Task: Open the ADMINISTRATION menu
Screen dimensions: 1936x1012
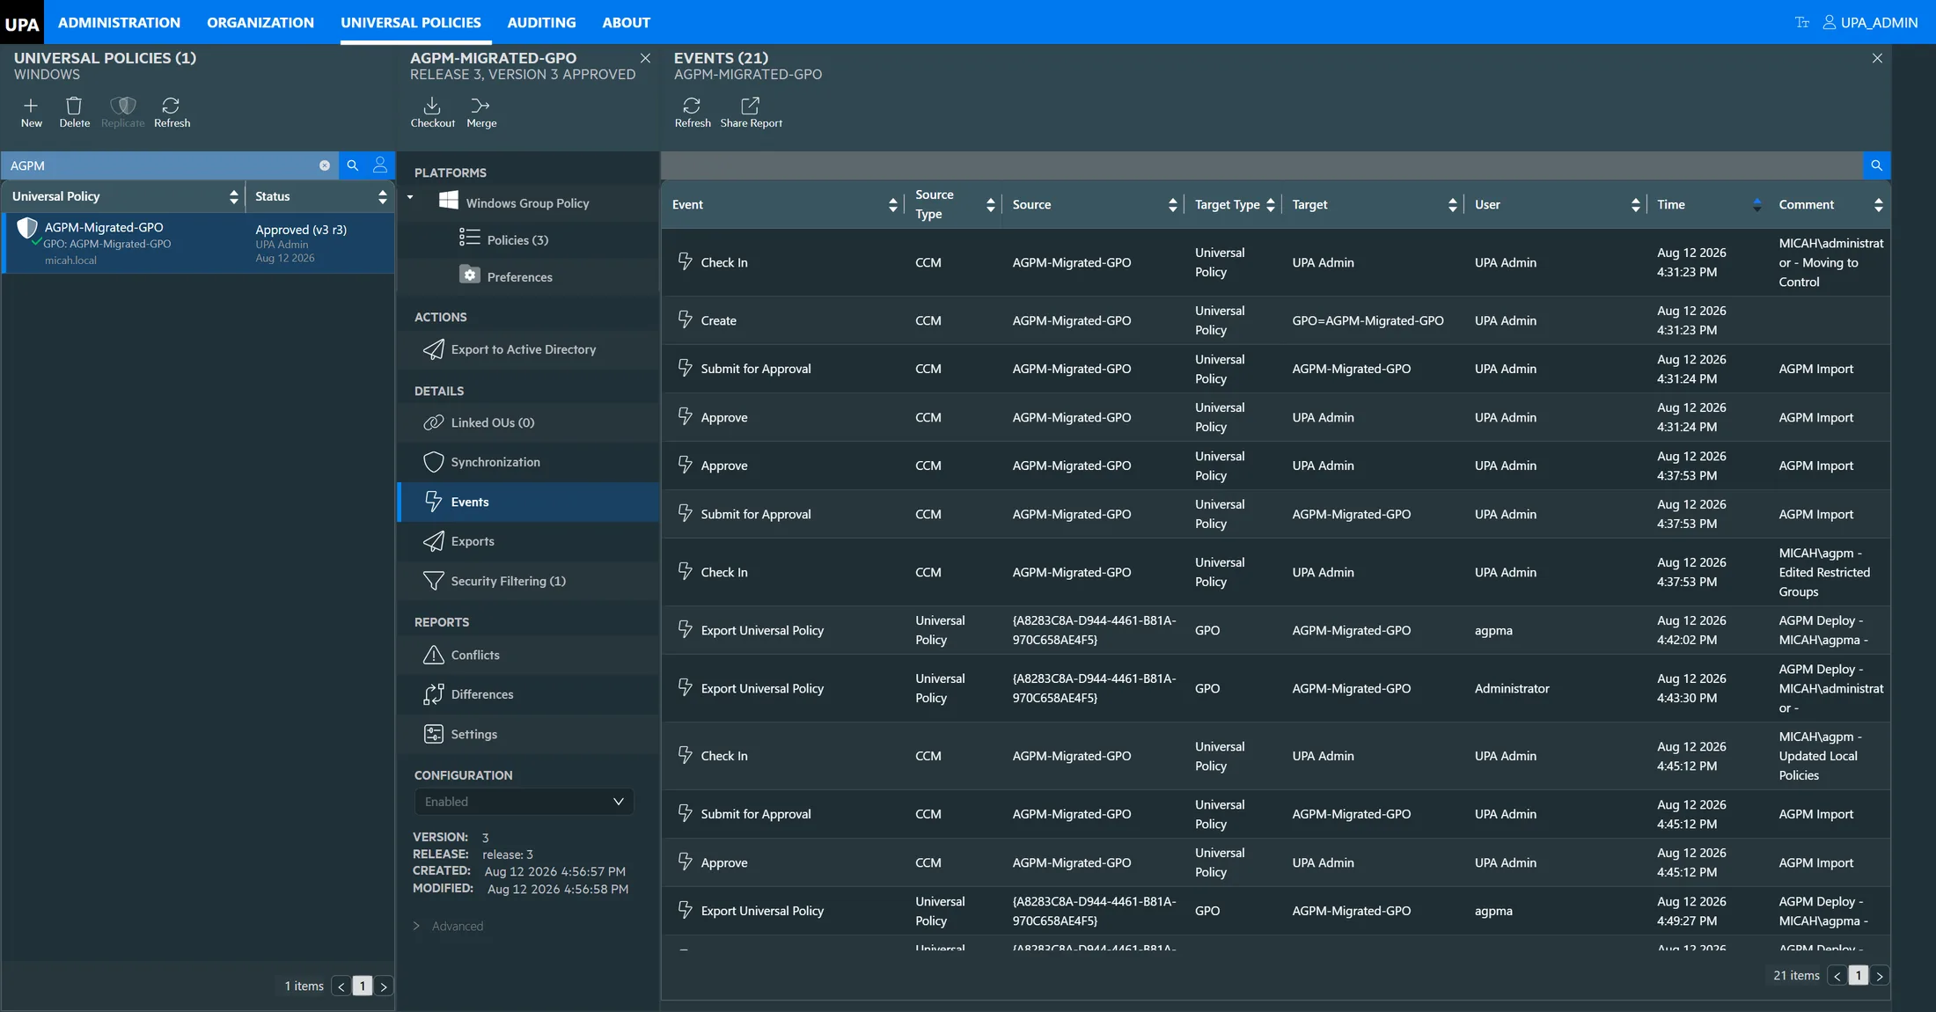Action: pyautogui.click(x=119, y=23)
